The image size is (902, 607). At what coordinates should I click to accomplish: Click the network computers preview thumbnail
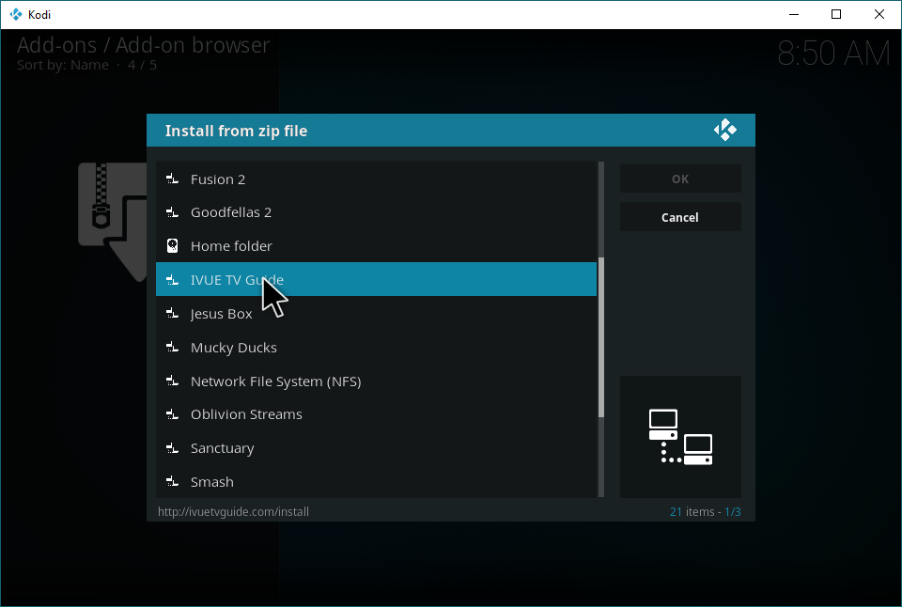click(x=680, y=437)
